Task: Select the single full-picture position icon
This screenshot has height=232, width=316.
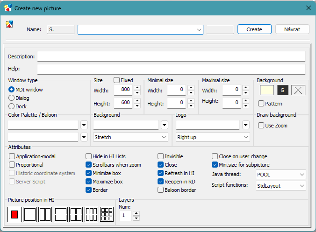Action: pos(30,215)
